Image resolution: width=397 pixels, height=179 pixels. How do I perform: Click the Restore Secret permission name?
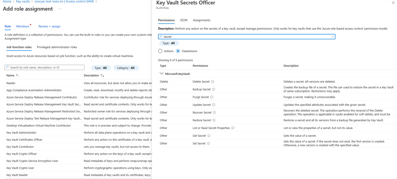click(x=202, y=120)
